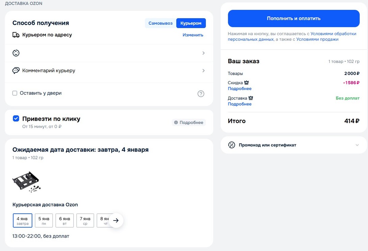Expand Комментарий курьеру chevron
The image size is (368, 251).
pyautogui.click(x=204, y=71)
